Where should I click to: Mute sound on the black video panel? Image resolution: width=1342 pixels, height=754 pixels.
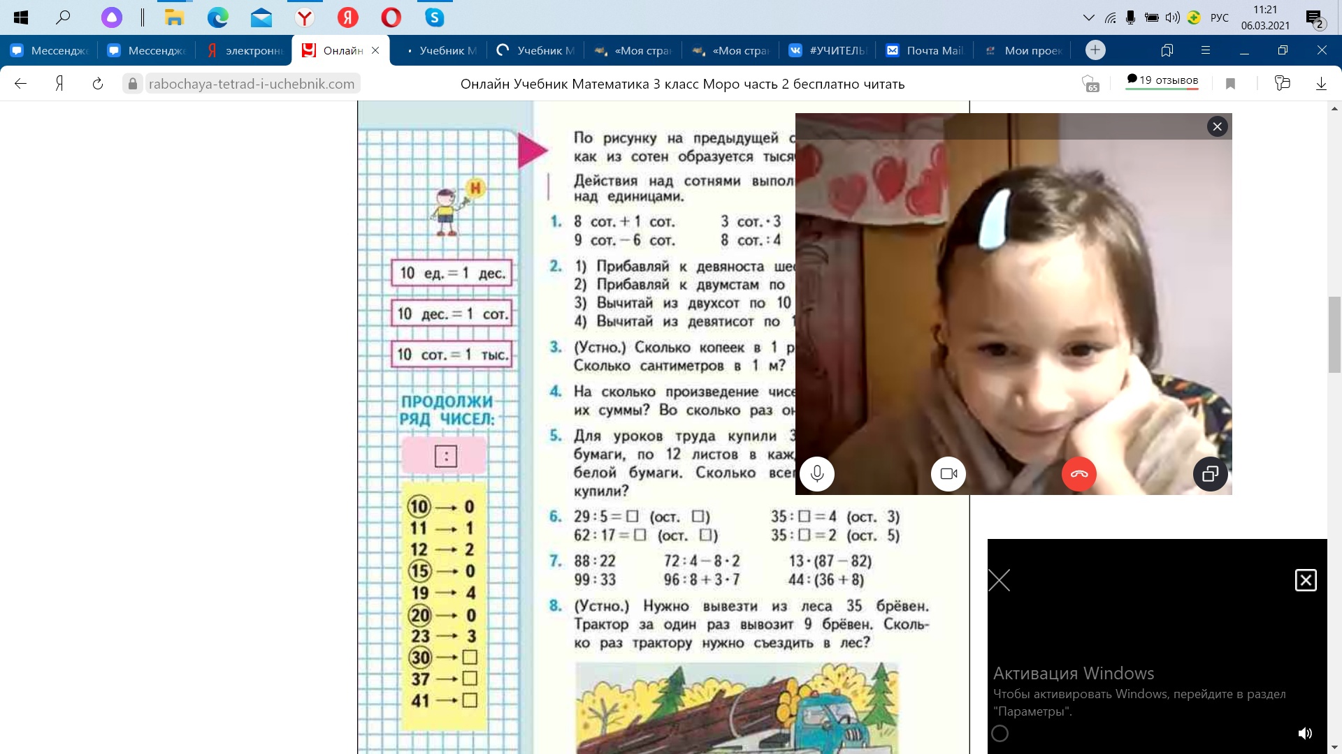pos(1304,733)
